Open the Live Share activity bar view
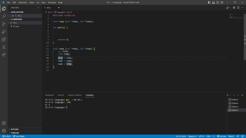Viewport: 246px width, 138px height. point(4,54)
